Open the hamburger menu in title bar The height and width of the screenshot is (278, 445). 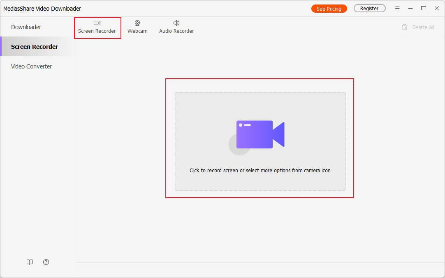tap(397, 9)
